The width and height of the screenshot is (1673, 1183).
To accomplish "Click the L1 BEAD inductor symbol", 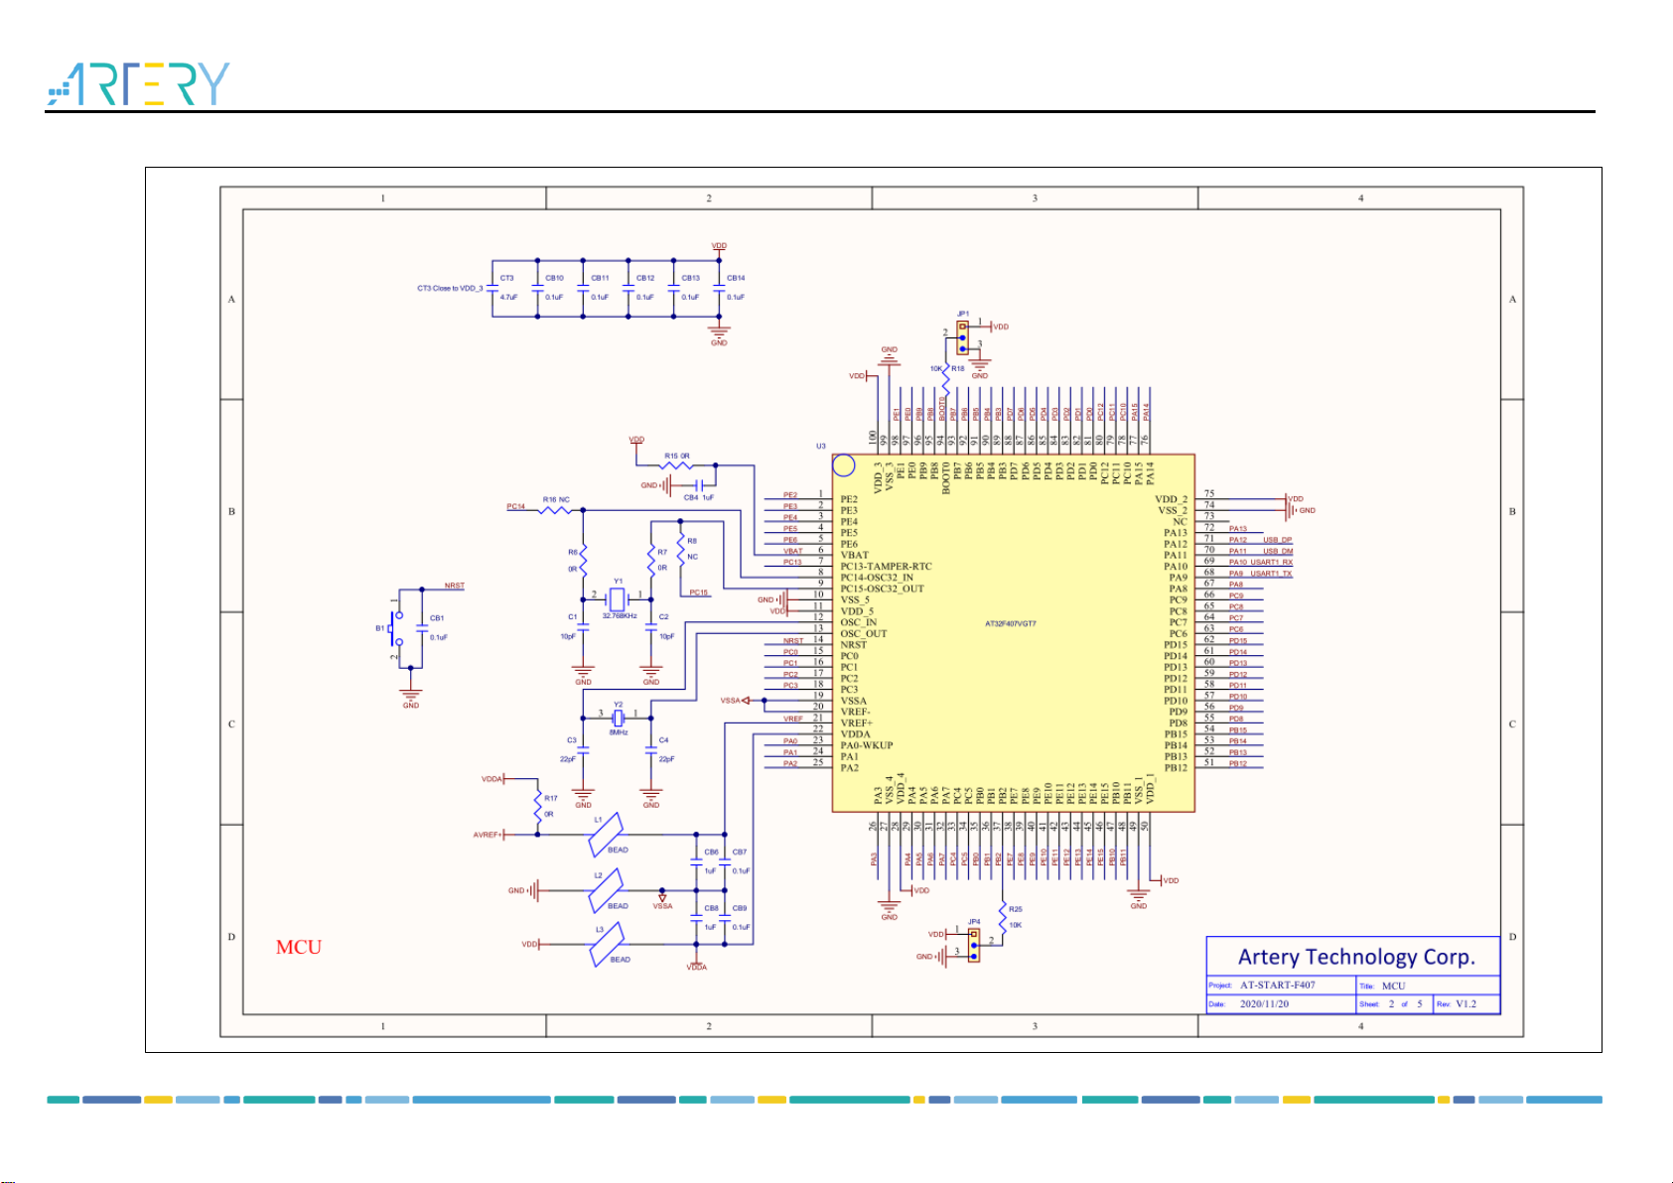I will 606,835.
